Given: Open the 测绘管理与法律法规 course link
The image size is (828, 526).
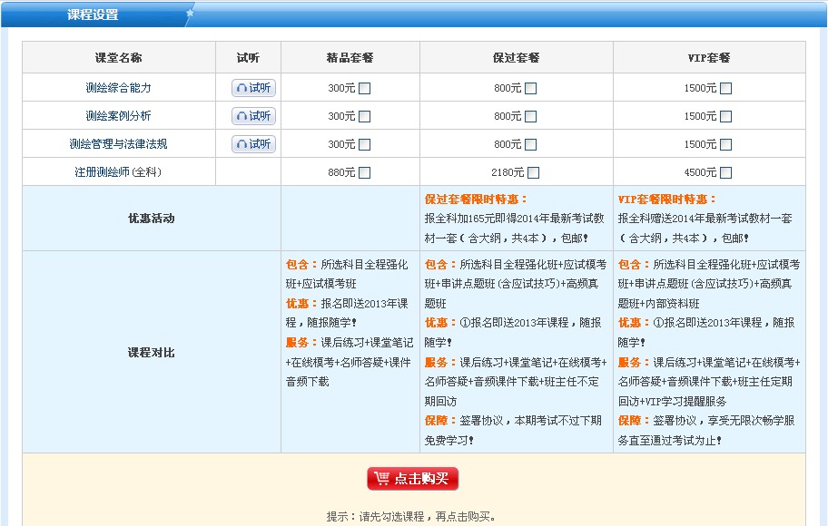Looking at the screenshot, I should tap(118, 144).
